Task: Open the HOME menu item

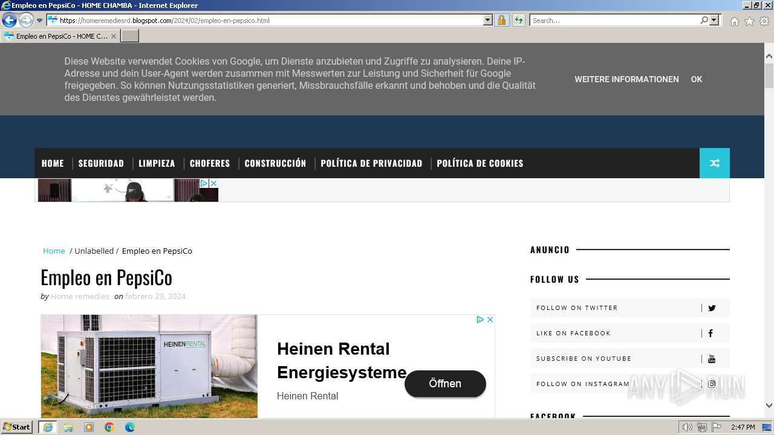Action: [53, 163]
